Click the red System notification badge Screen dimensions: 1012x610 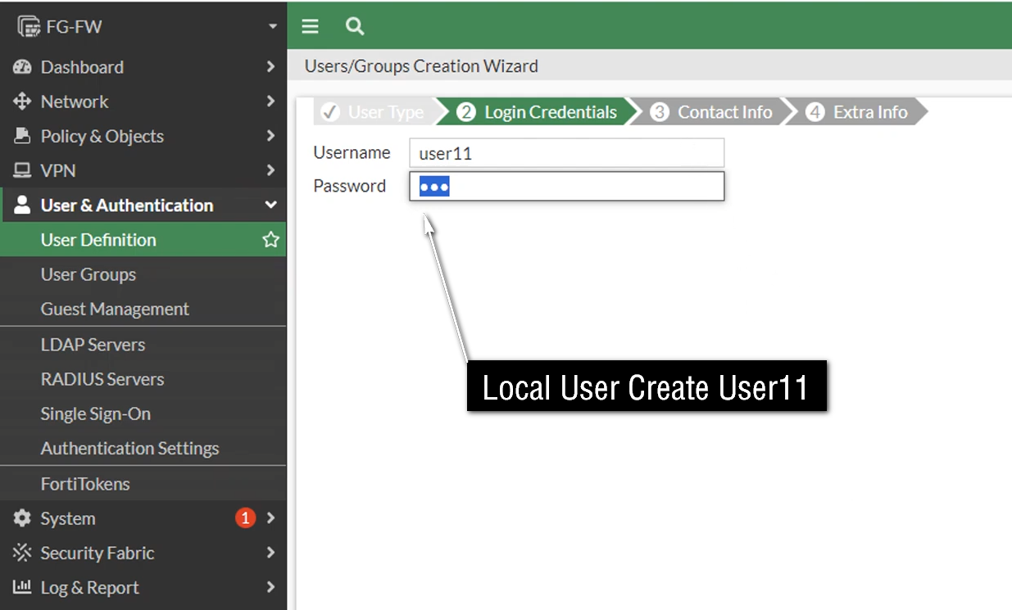tap(245, 517)
